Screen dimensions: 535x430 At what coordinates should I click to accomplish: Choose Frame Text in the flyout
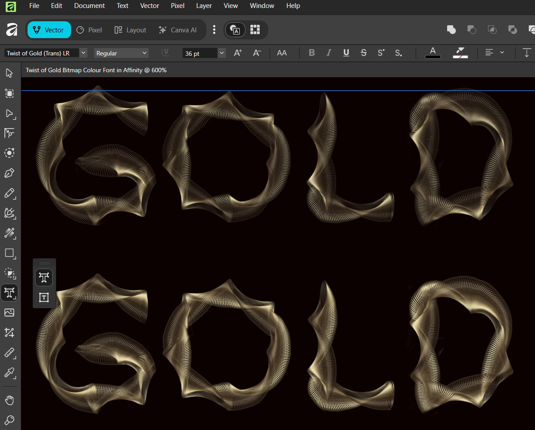coord(44,297)
